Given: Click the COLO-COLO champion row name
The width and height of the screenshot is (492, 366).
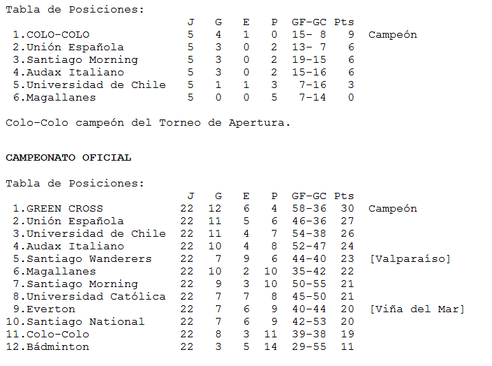Looking at the screenshot, I should pyautogui.click(x=58, y=34).
